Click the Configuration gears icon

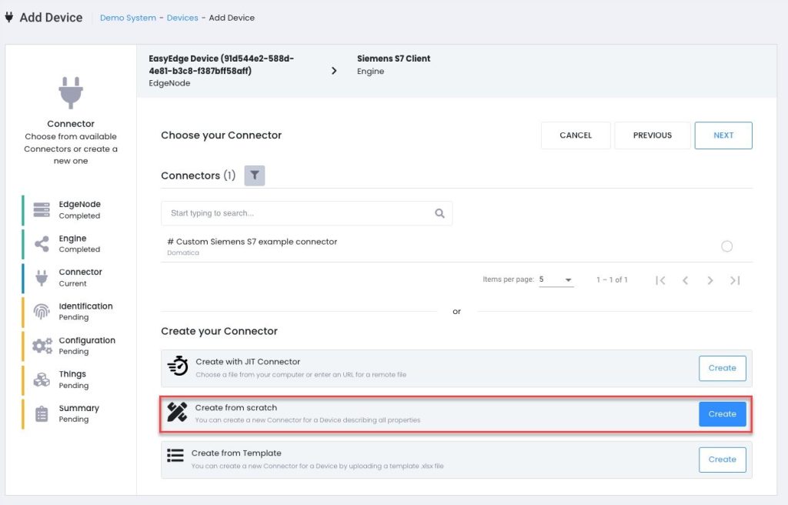[42, 346]
